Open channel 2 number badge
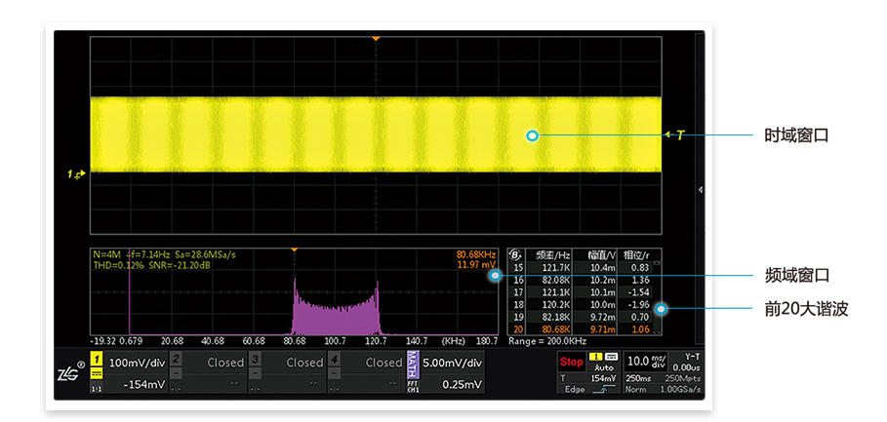Viewport: 887px width, 422px height. point(176,359)
